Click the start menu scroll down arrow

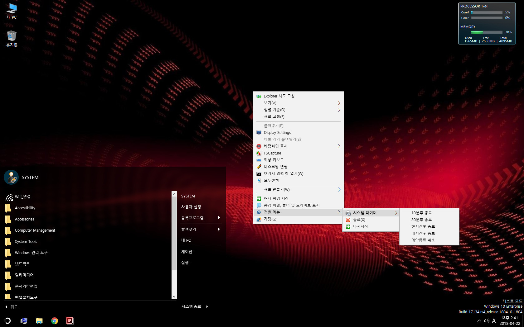174,297
